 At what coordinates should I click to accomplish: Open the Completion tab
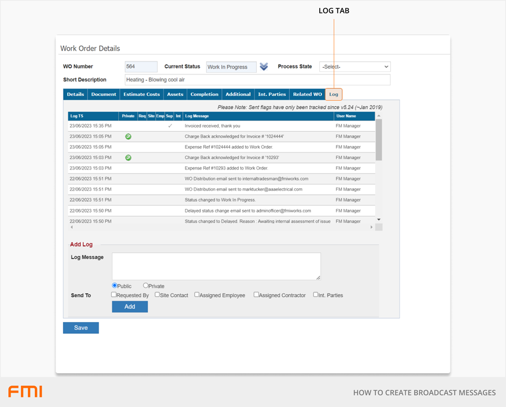(204, 95)
